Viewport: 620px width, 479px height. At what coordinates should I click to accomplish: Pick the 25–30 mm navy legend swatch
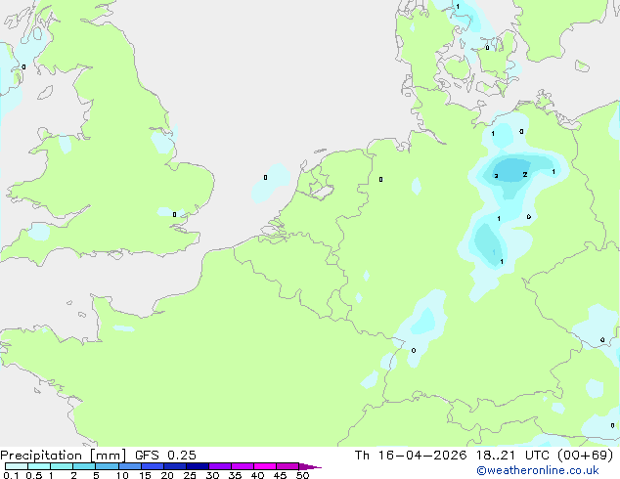pos(198,466)
